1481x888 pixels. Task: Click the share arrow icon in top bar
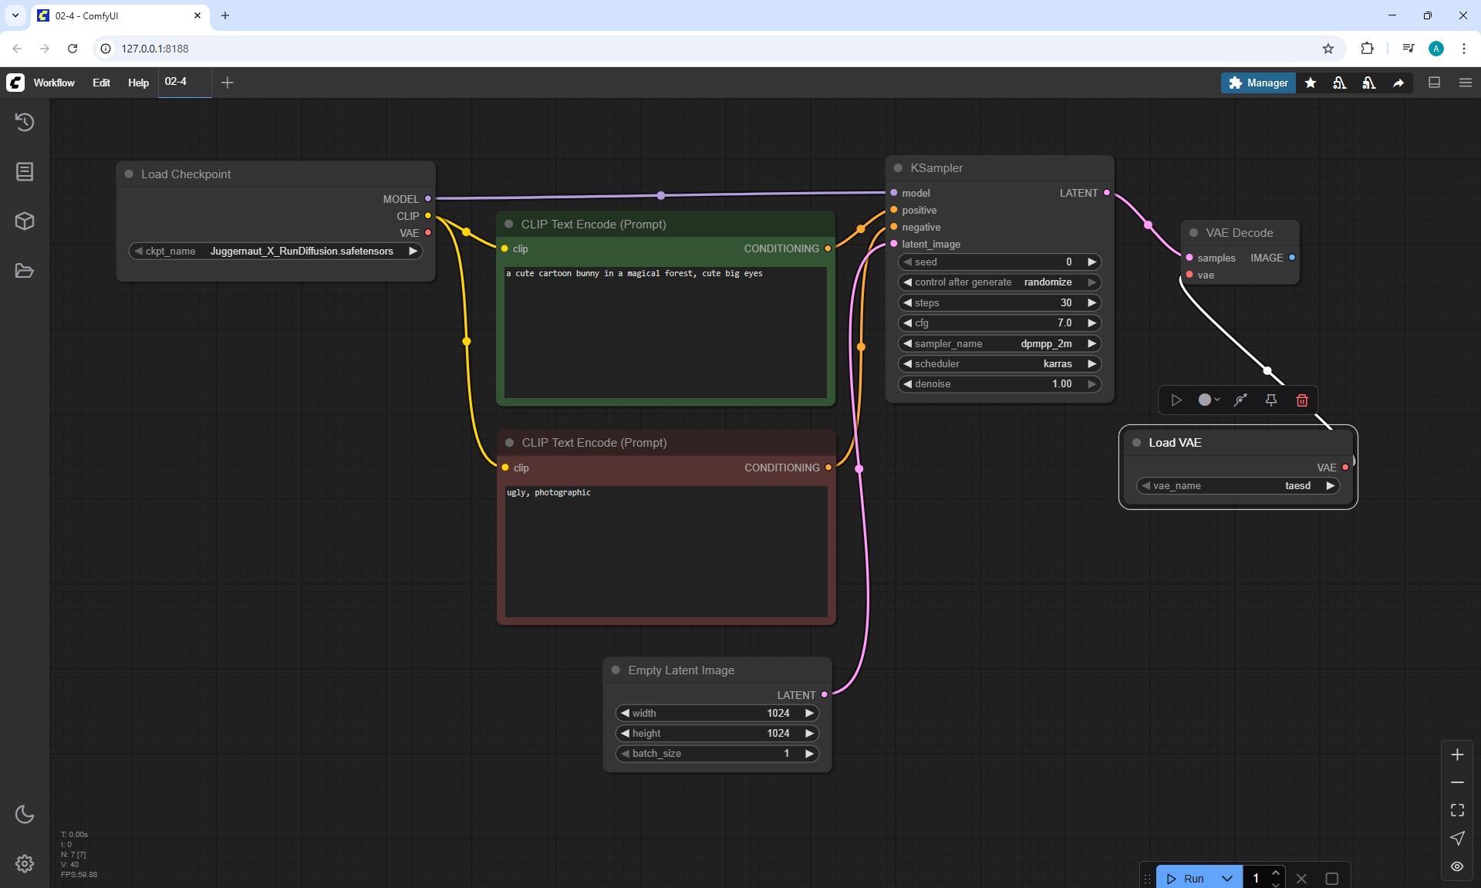1398,83
